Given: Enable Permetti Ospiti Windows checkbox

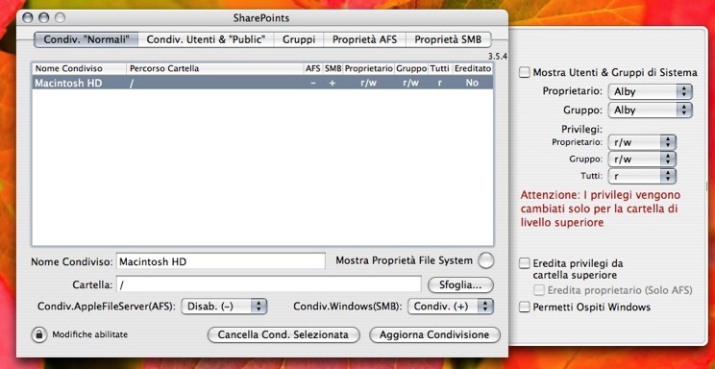Looking at the screenshot, I should tap(525, 307).
